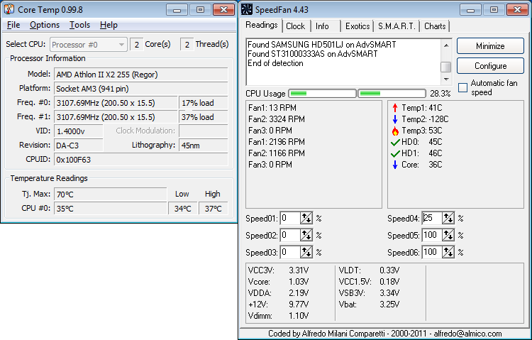Click the CPU #0 temperature 35°C
The image size is (532, 340).
110,208
